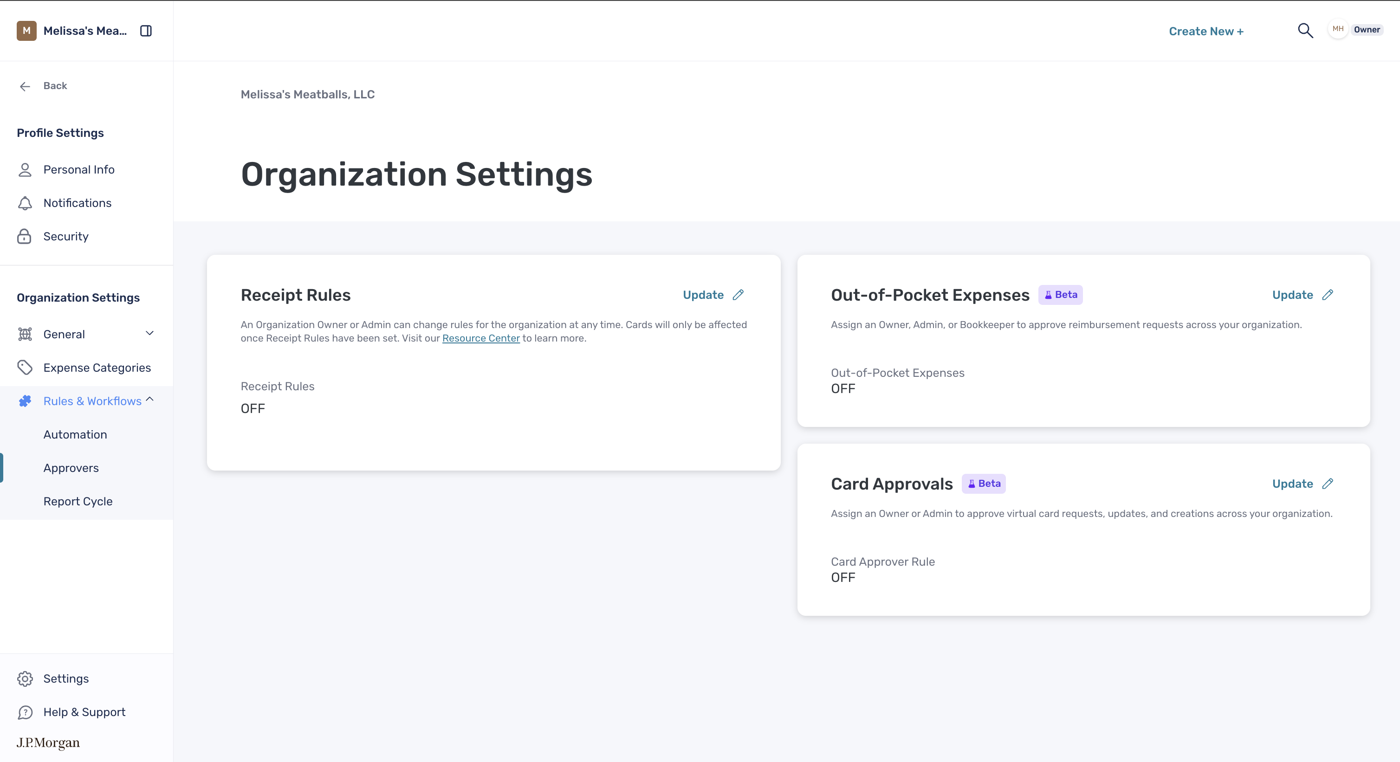Screen dimensions: 1400x762
Task: Click the Back arrow icon
Action: pos(25,86)
